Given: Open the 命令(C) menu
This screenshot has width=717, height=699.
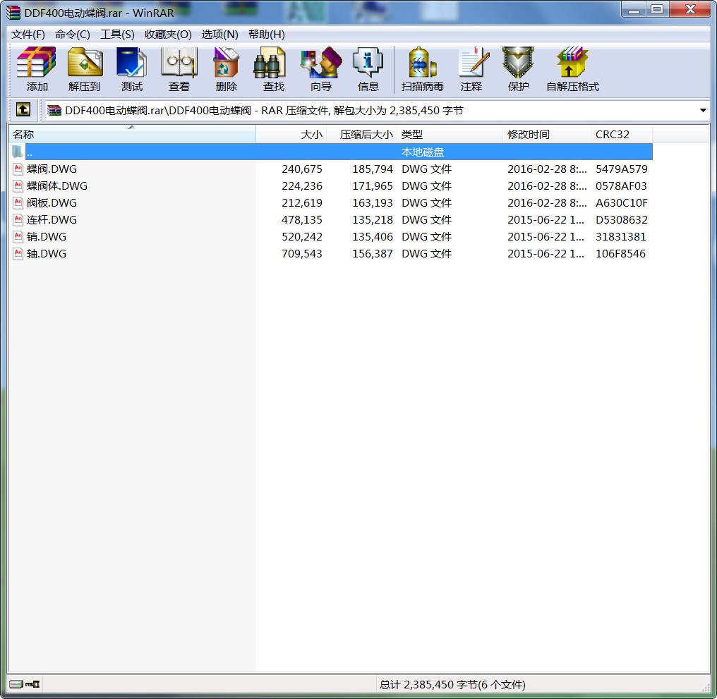Looking at the screenshot, I should click(72, 35).
